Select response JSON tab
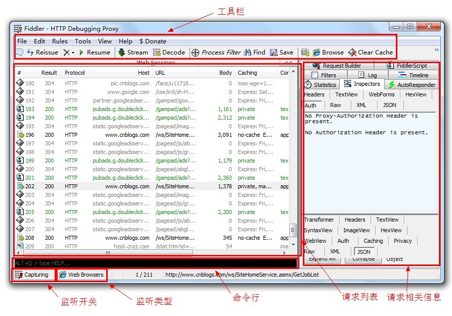452x316 pixels. click(x=364, y=252)
